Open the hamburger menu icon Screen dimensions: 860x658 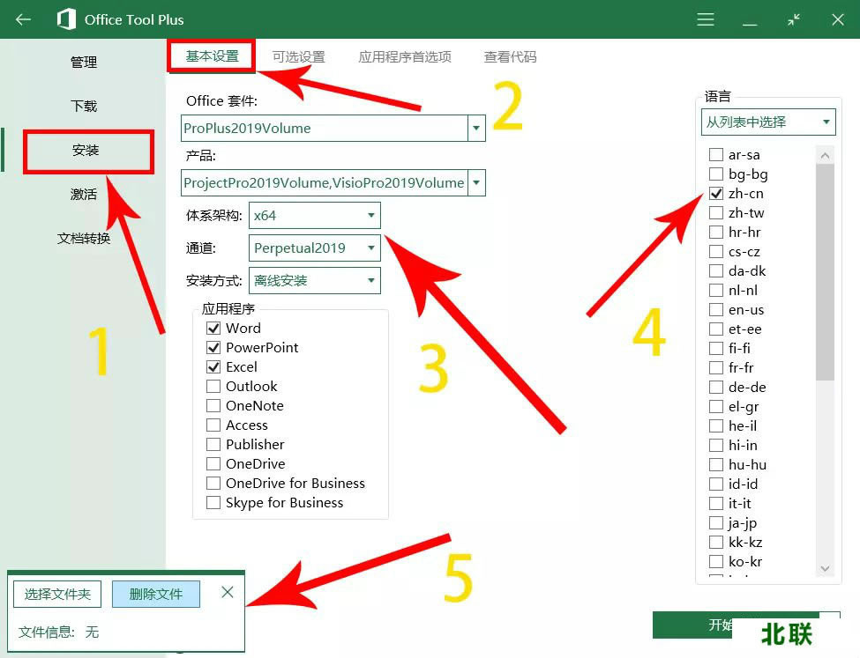pyautogui.click(x=706, y=19)
